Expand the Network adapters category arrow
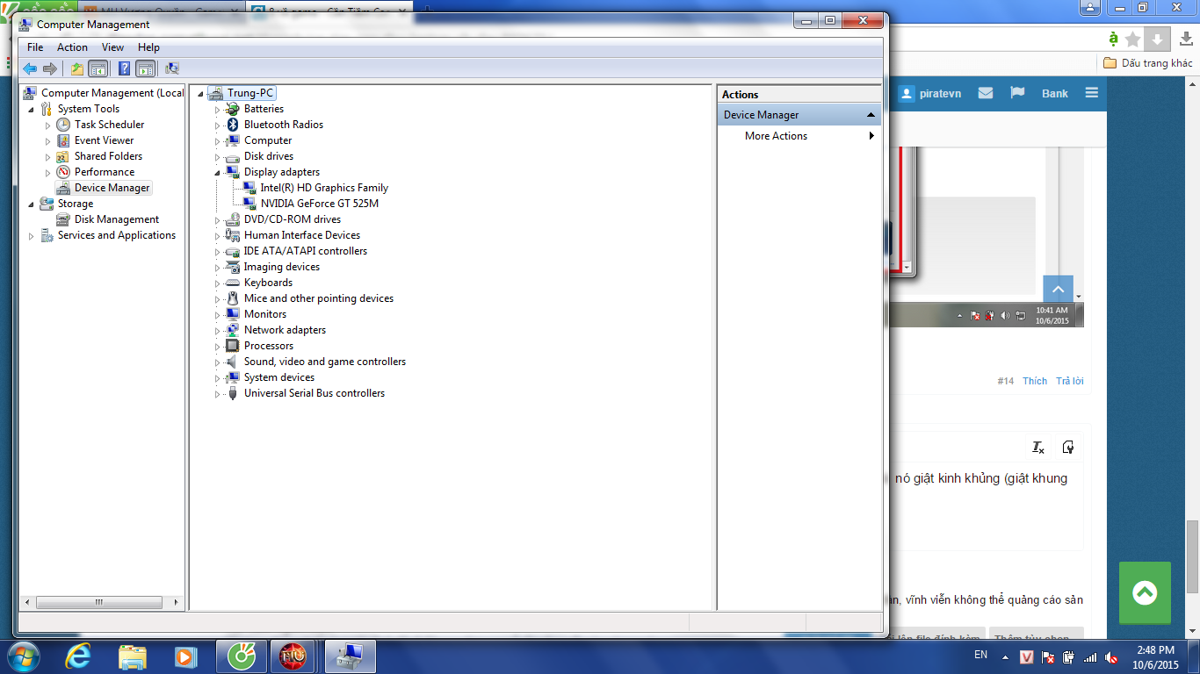 point(218,330)
